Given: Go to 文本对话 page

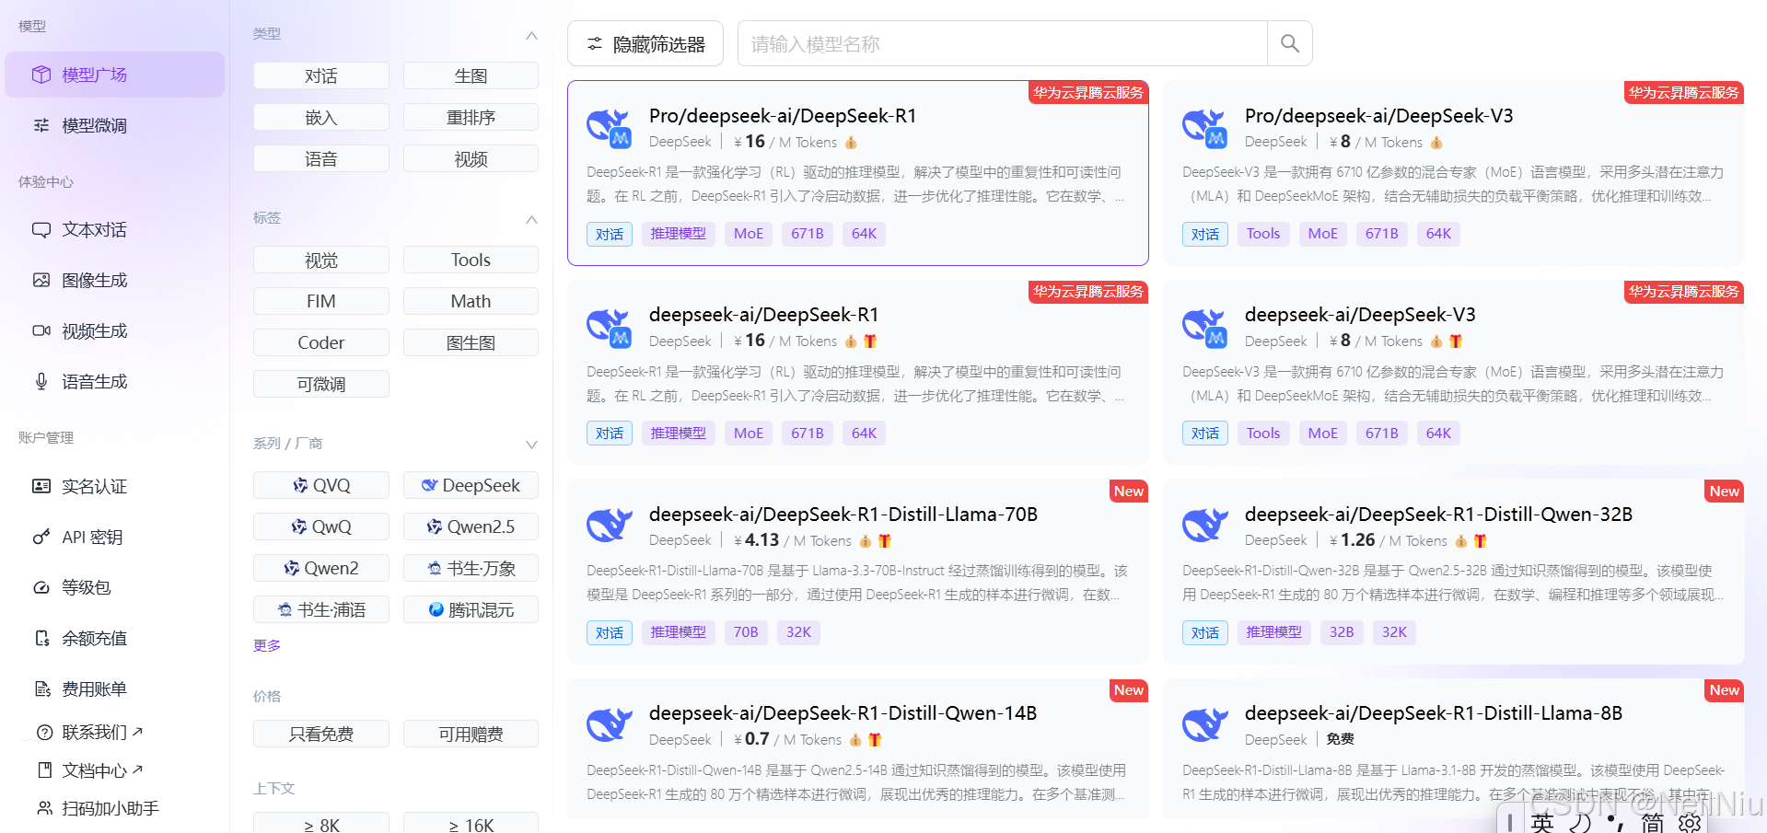Looking at the screenshot, I should click(114, 229).
